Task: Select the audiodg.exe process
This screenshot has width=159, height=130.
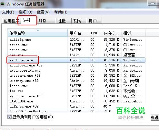Action: coord(76,39)
